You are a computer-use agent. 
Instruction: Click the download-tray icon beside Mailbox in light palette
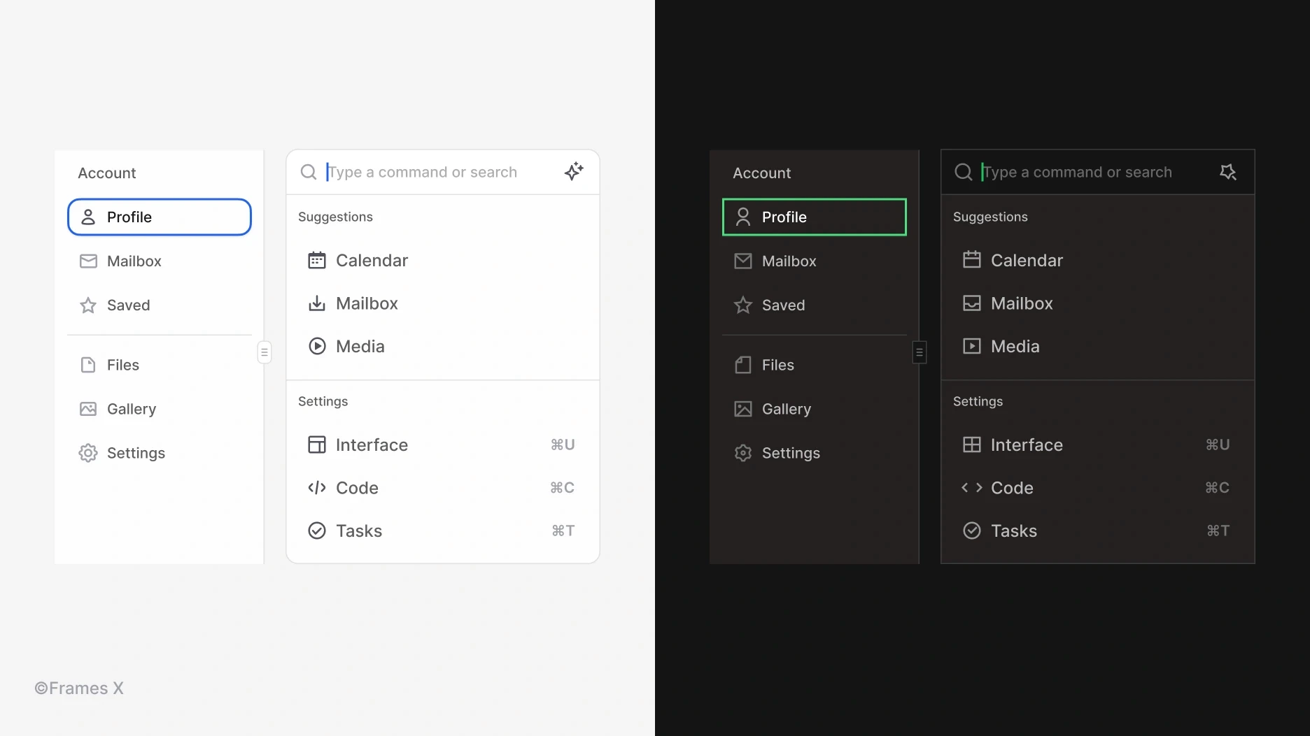point(317,303)
